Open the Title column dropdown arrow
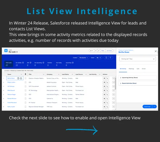160x142 pixels. pos(44,74)
